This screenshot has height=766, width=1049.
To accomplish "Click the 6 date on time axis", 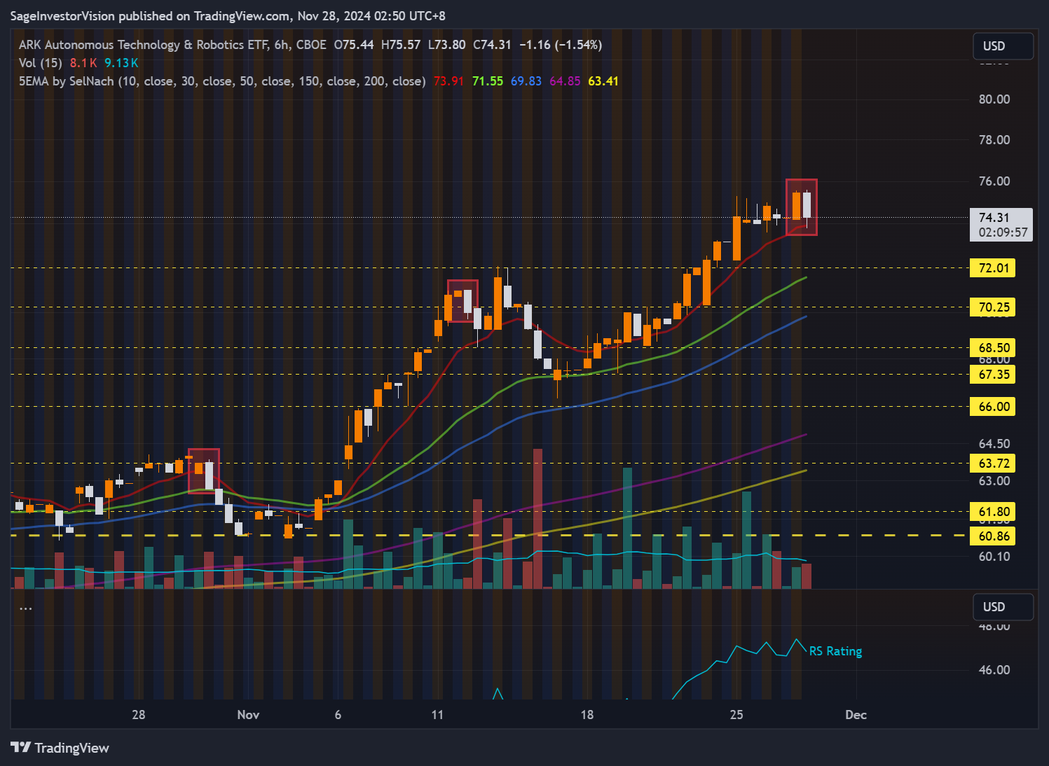I will point(338,715).
